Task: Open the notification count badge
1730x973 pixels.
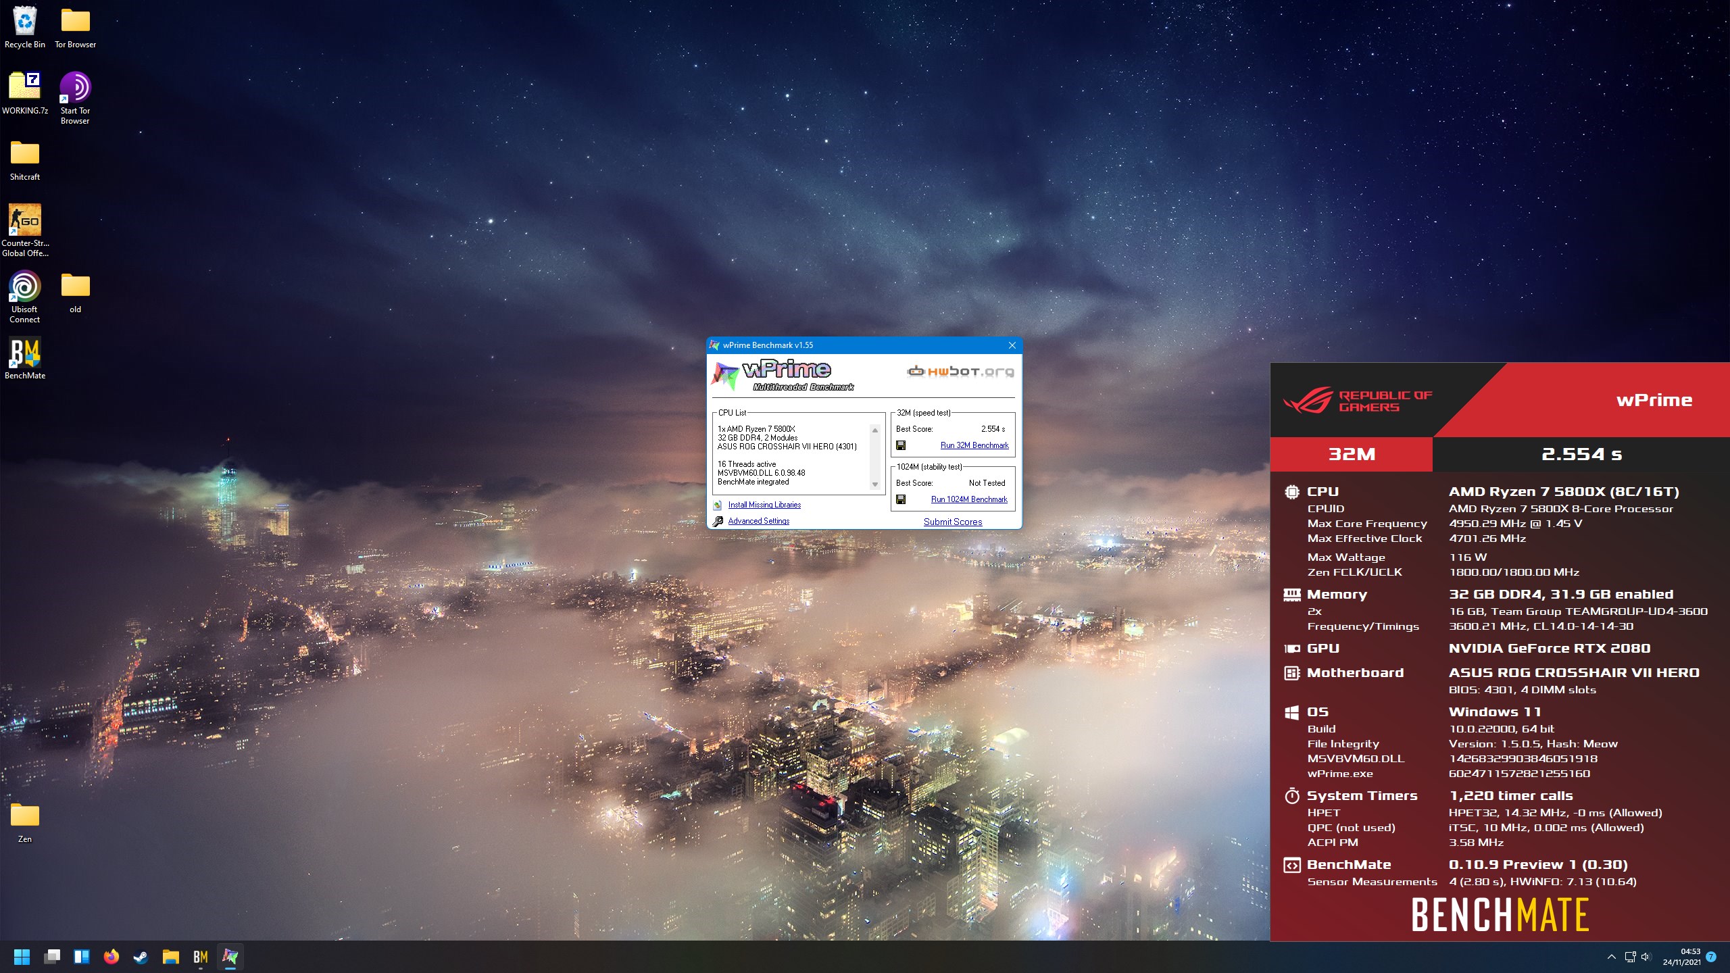Action: [x=1711, y=957]
